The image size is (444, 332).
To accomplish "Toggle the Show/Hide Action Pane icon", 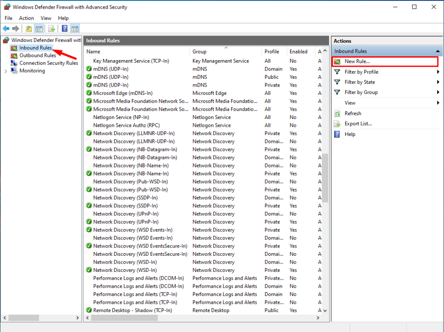I will (x=75, y=28).
